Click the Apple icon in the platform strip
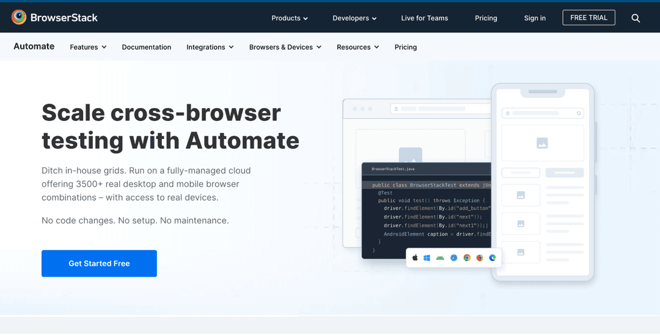 point(415,258)
